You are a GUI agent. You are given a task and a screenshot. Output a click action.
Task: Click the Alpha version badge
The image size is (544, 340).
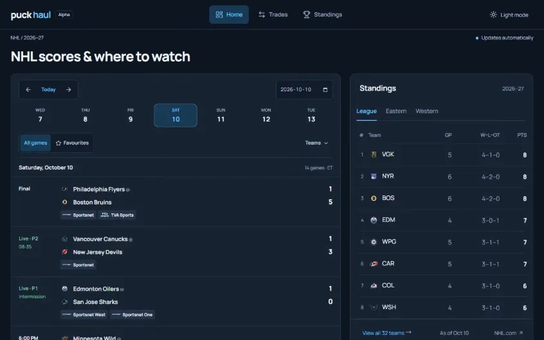pos(64,15)
